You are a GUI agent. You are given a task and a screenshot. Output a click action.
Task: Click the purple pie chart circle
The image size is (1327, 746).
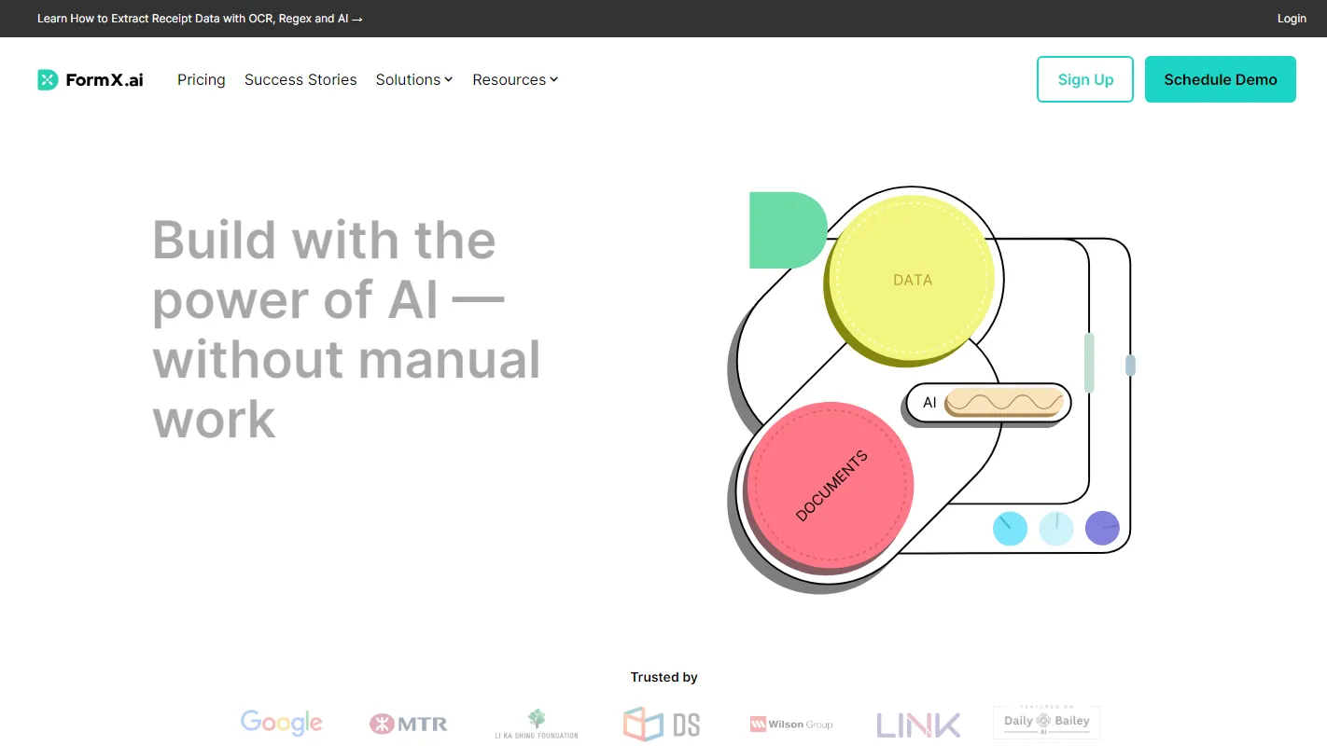coord(1102,528)
